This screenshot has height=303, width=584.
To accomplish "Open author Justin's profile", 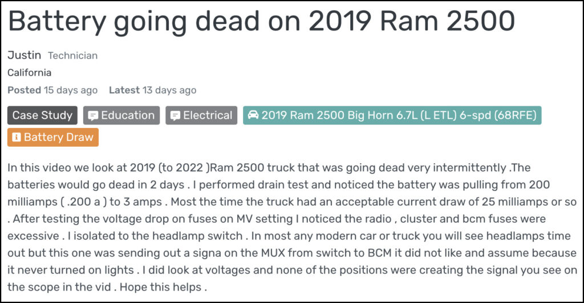I will tap(24, 55).
